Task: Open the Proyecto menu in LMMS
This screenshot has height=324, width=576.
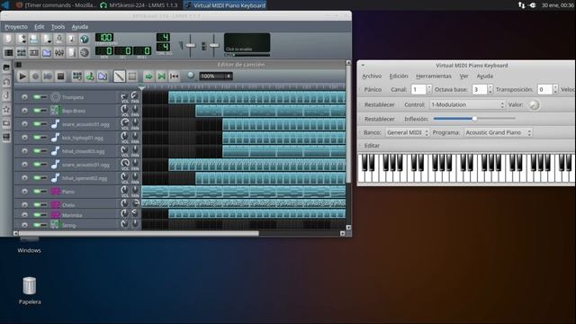Action: coord(16,27)
